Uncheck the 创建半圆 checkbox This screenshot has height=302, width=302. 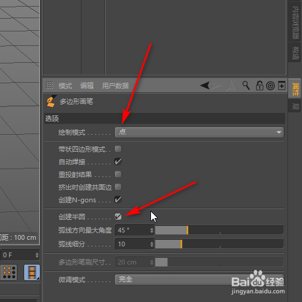coord(118,217)
